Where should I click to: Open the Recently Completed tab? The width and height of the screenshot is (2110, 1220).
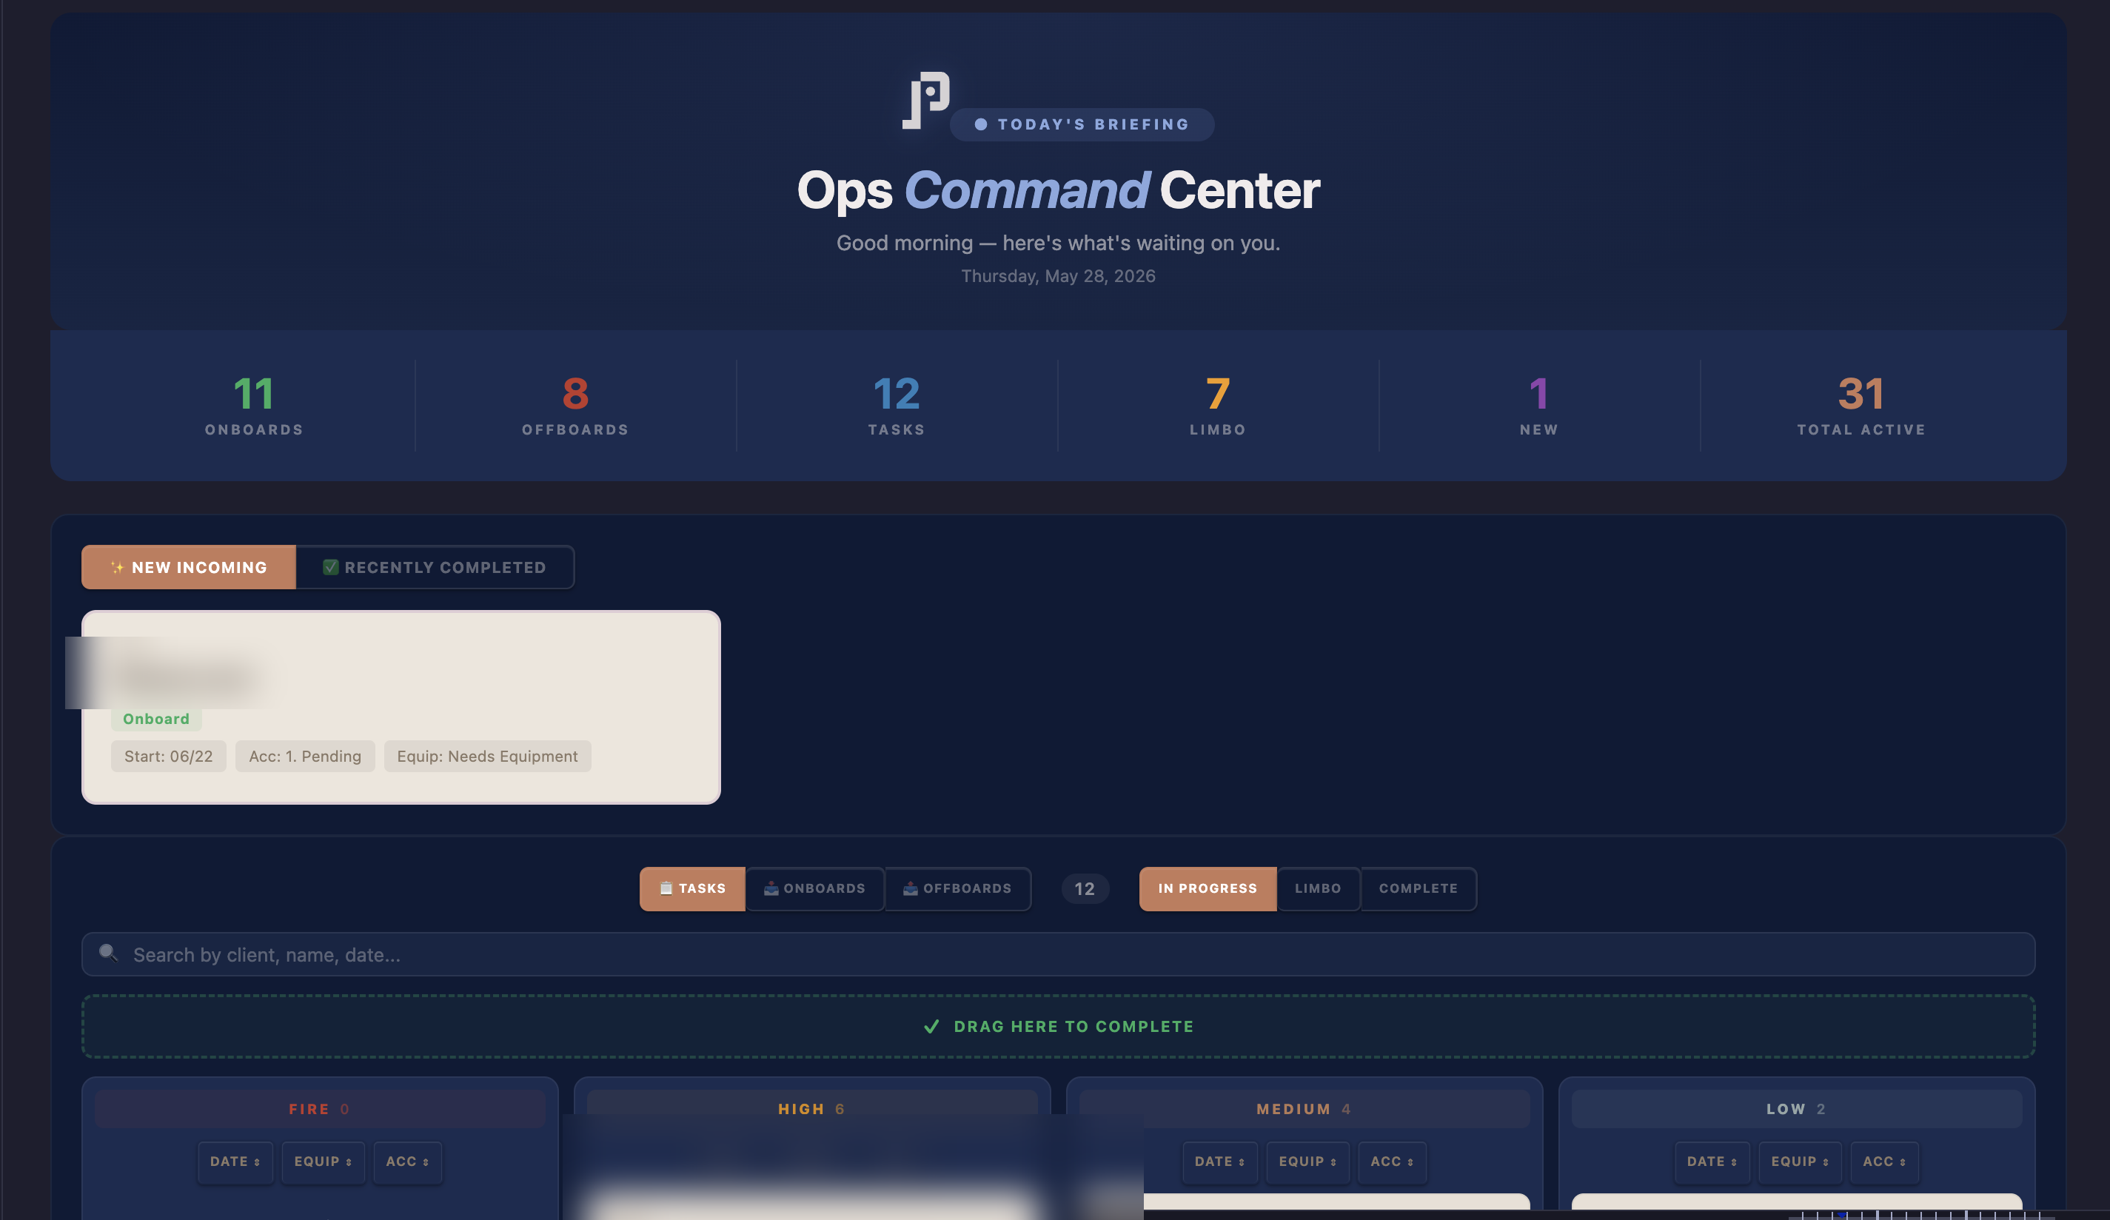tap(435, 568)
